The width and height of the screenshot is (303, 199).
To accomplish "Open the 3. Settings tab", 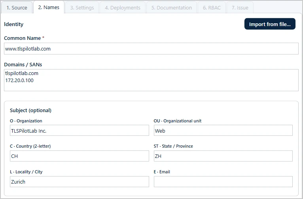I will 82,8.
